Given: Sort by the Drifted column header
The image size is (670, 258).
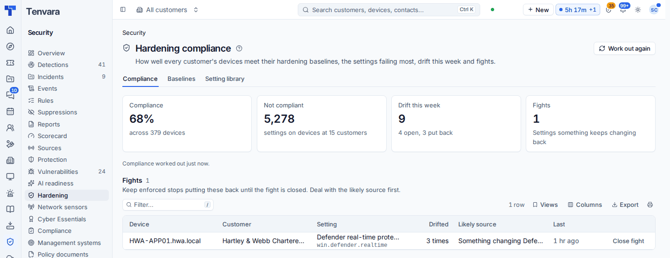Looking at the screenshot, I should click(438, 224).
